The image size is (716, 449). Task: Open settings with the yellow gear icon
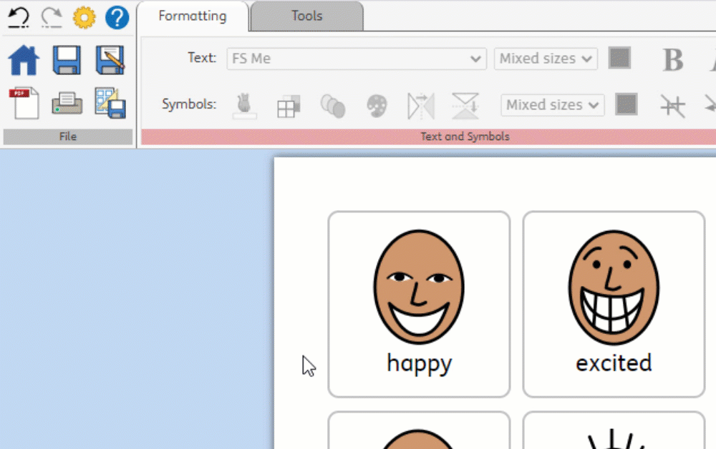[84, 17]
